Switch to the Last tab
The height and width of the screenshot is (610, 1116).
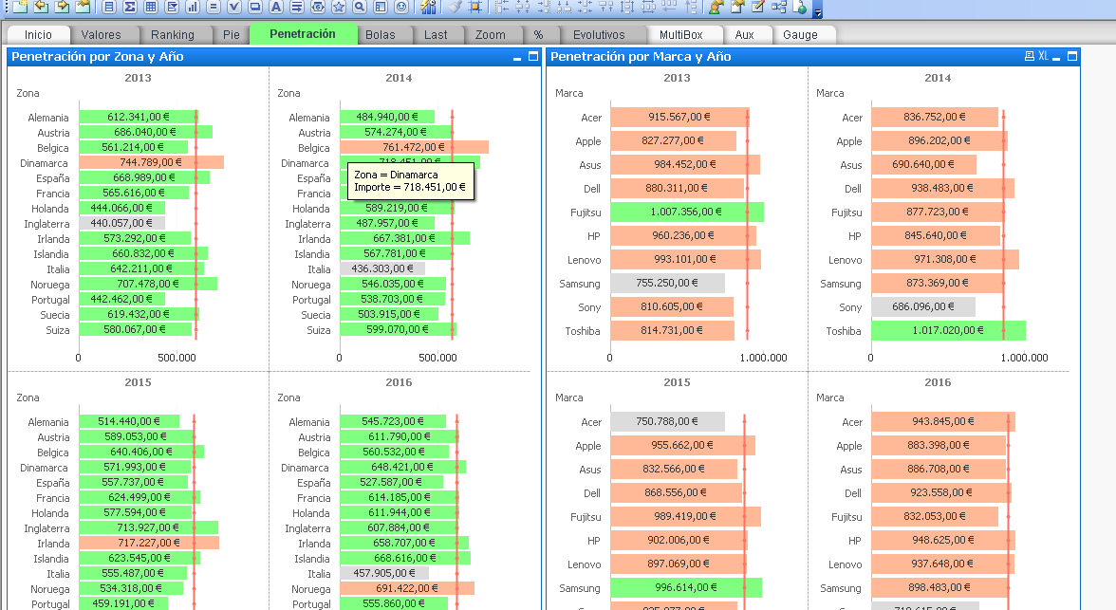436,35
